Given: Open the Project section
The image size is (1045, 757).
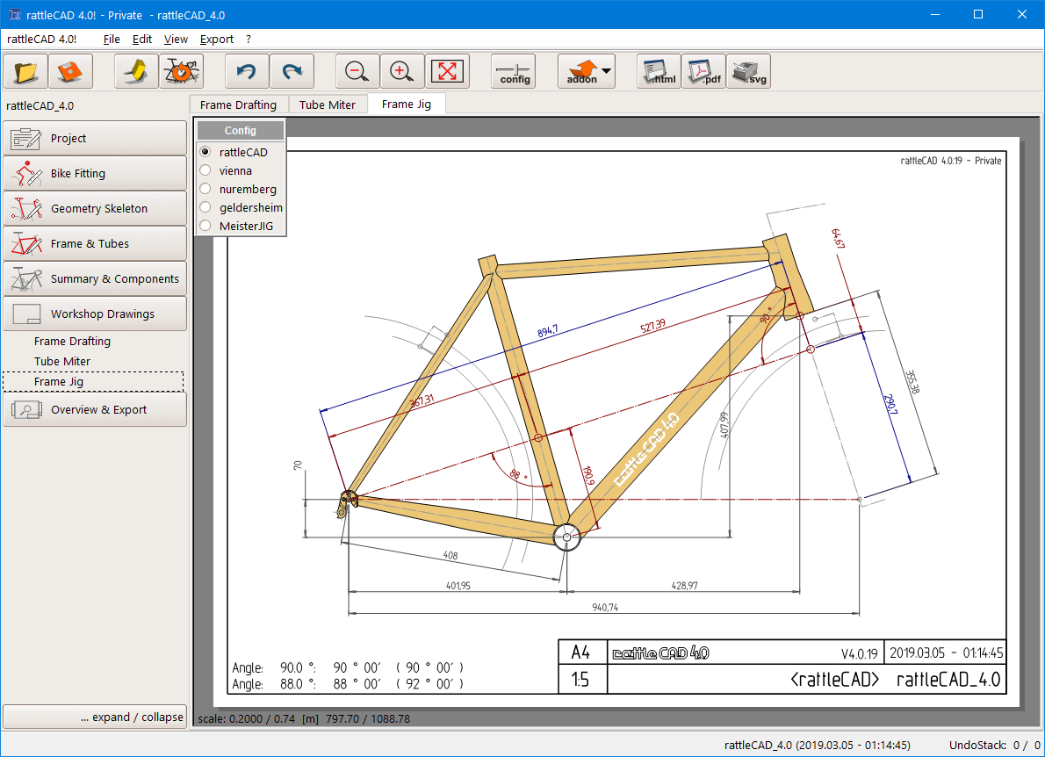Looking at the screenshot, I should (x=95, y=139).
